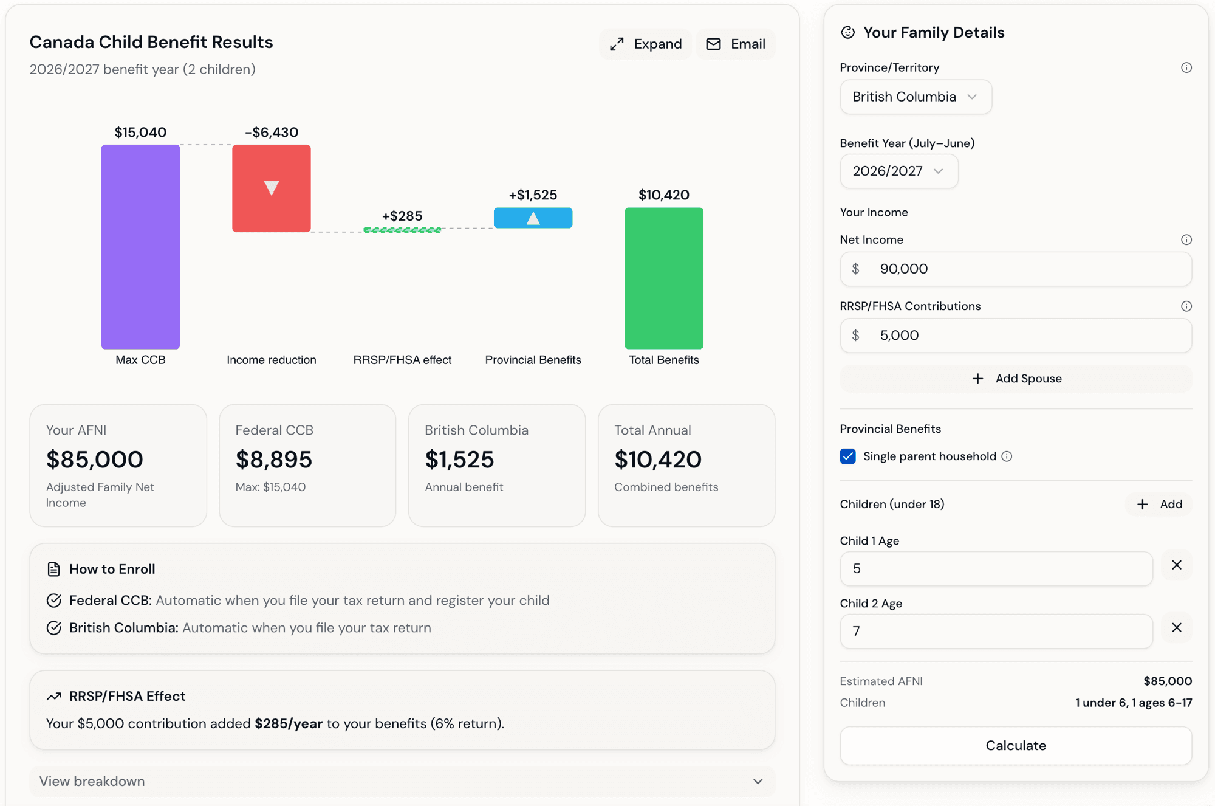This screenshot has width=1215, height=806.
Task: Click the "Max: $15,040" text
Action: [x=270, y=487]
